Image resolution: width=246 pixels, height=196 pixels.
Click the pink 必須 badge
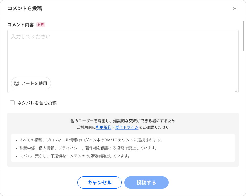click(41, 25)
